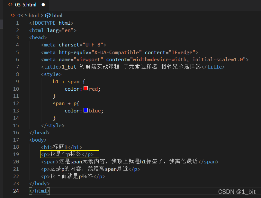
Task: Open the 03-5.html breadcrumb item
Action: 28,16
